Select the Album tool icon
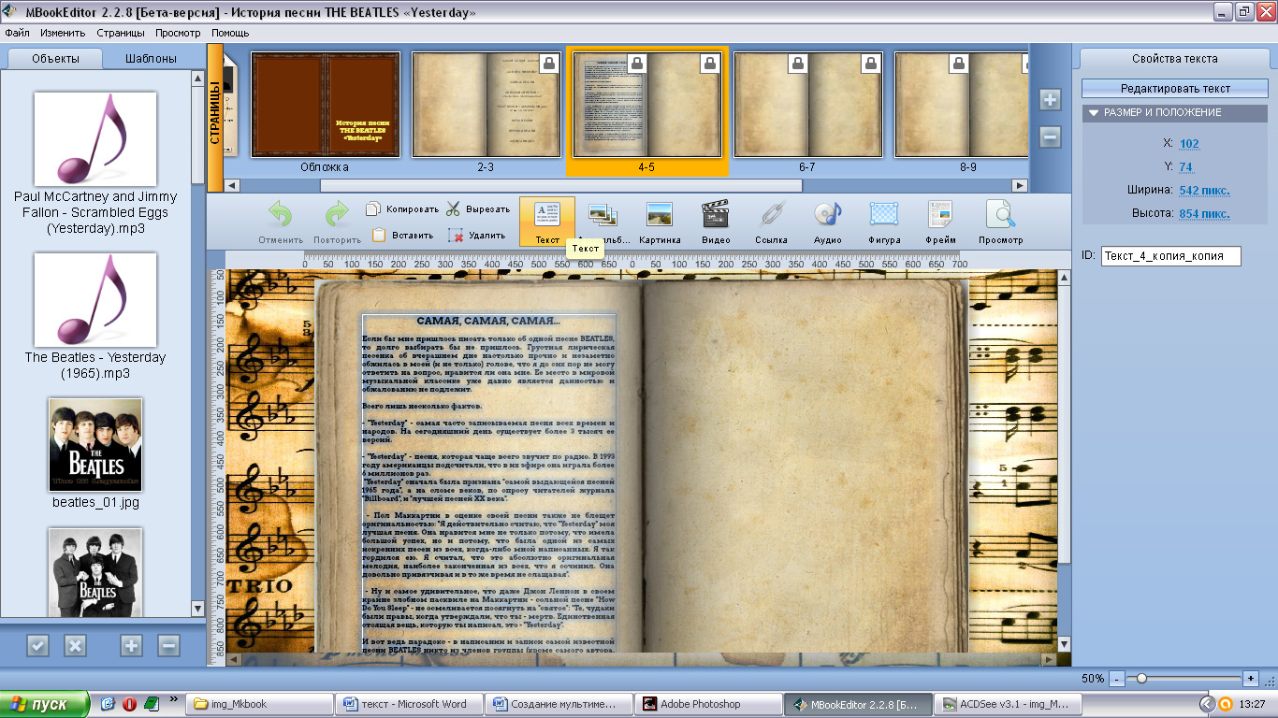This screenshot has width=1278, height=718. pyautogui.click(x=602, y=216)
